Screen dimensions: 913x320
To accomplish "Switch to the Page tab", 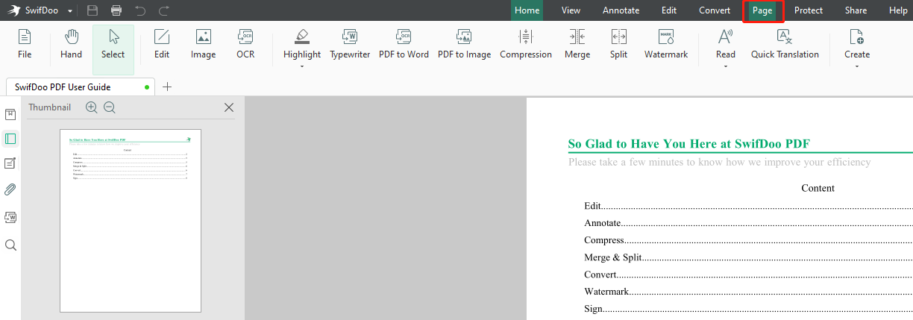I will [x=762, y=10].
